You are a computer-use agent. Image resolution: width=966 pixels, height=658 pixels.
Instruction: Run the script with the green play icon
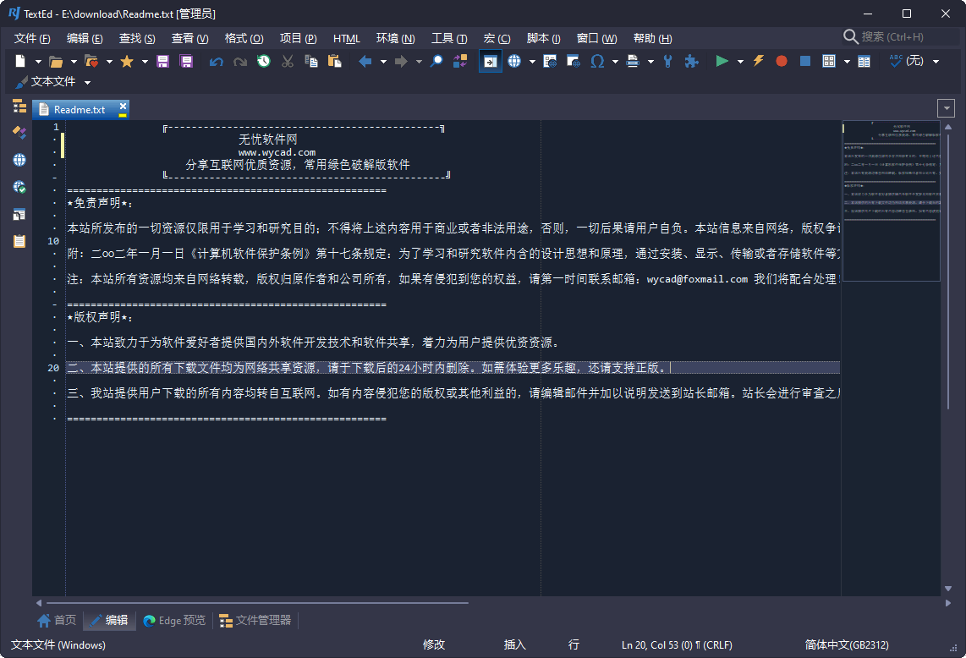pyautogui.click(x=722, y=61)
